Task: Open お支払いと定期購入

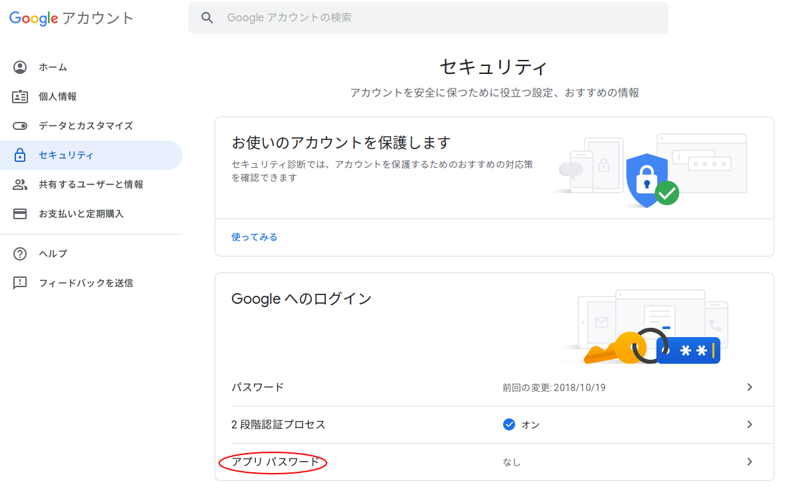Action: tap(91, 214)
